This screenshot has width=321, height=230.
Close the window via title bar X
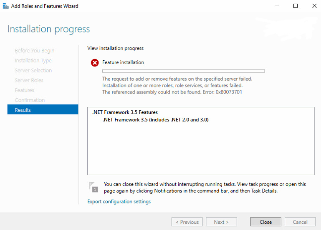(314, 6)
